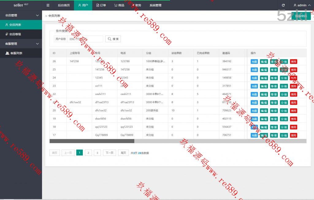
Task: Click the 搜索 magnifier button
Action: tap(113, 39)
